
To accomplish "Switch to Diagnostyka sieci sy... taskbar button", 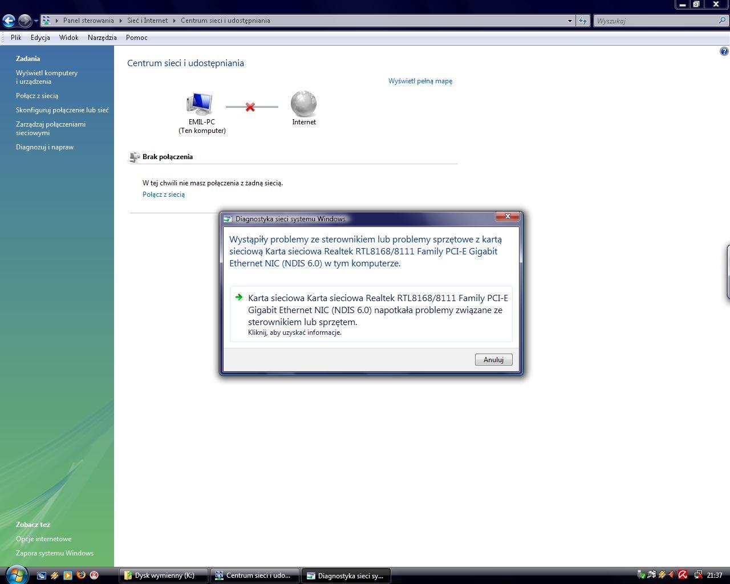I will (x=347, y=575).
